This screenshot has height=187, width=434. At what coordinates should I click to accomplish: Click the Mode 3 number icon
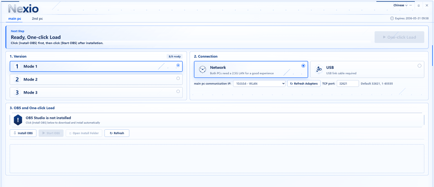[17, 92]
